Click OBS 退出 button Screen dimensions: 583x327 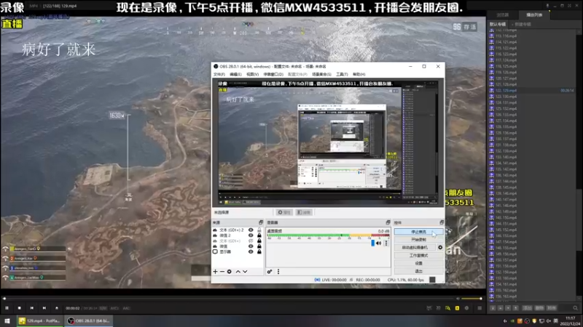pyautogui.click(x=418, y=271)
